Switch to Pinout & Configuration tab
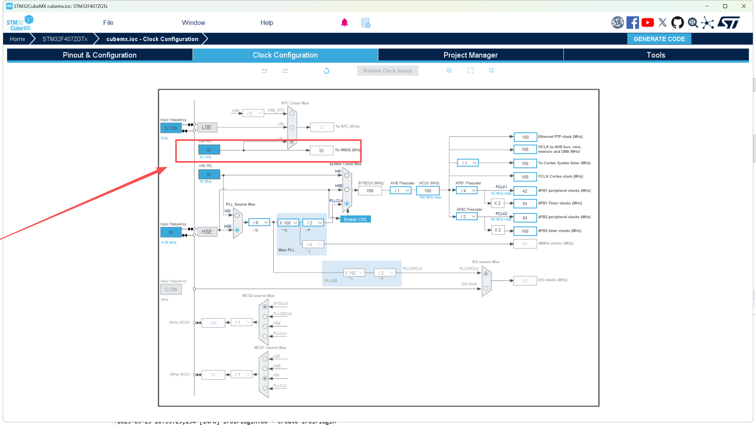The width and height of the screenshot is (756, 425). tap(99, 55)
